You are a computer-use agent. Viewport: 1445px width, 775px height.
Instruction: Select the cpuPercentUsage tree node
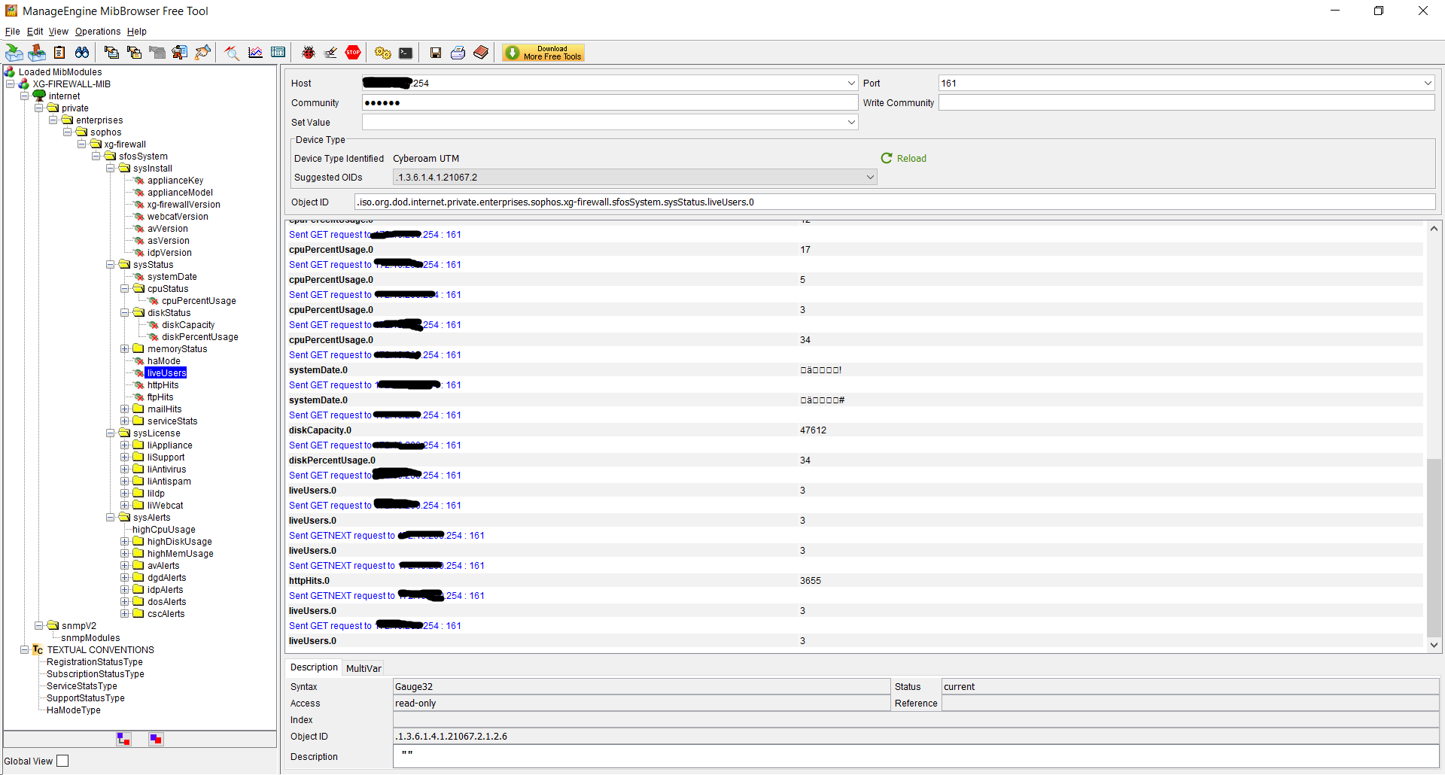199,301
